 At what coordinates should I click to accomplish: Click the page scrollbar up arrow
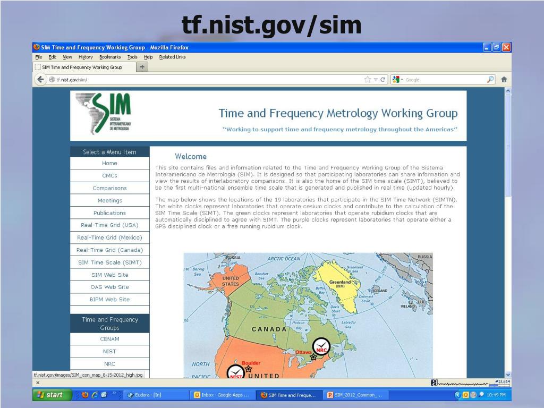tap(508, 91)
